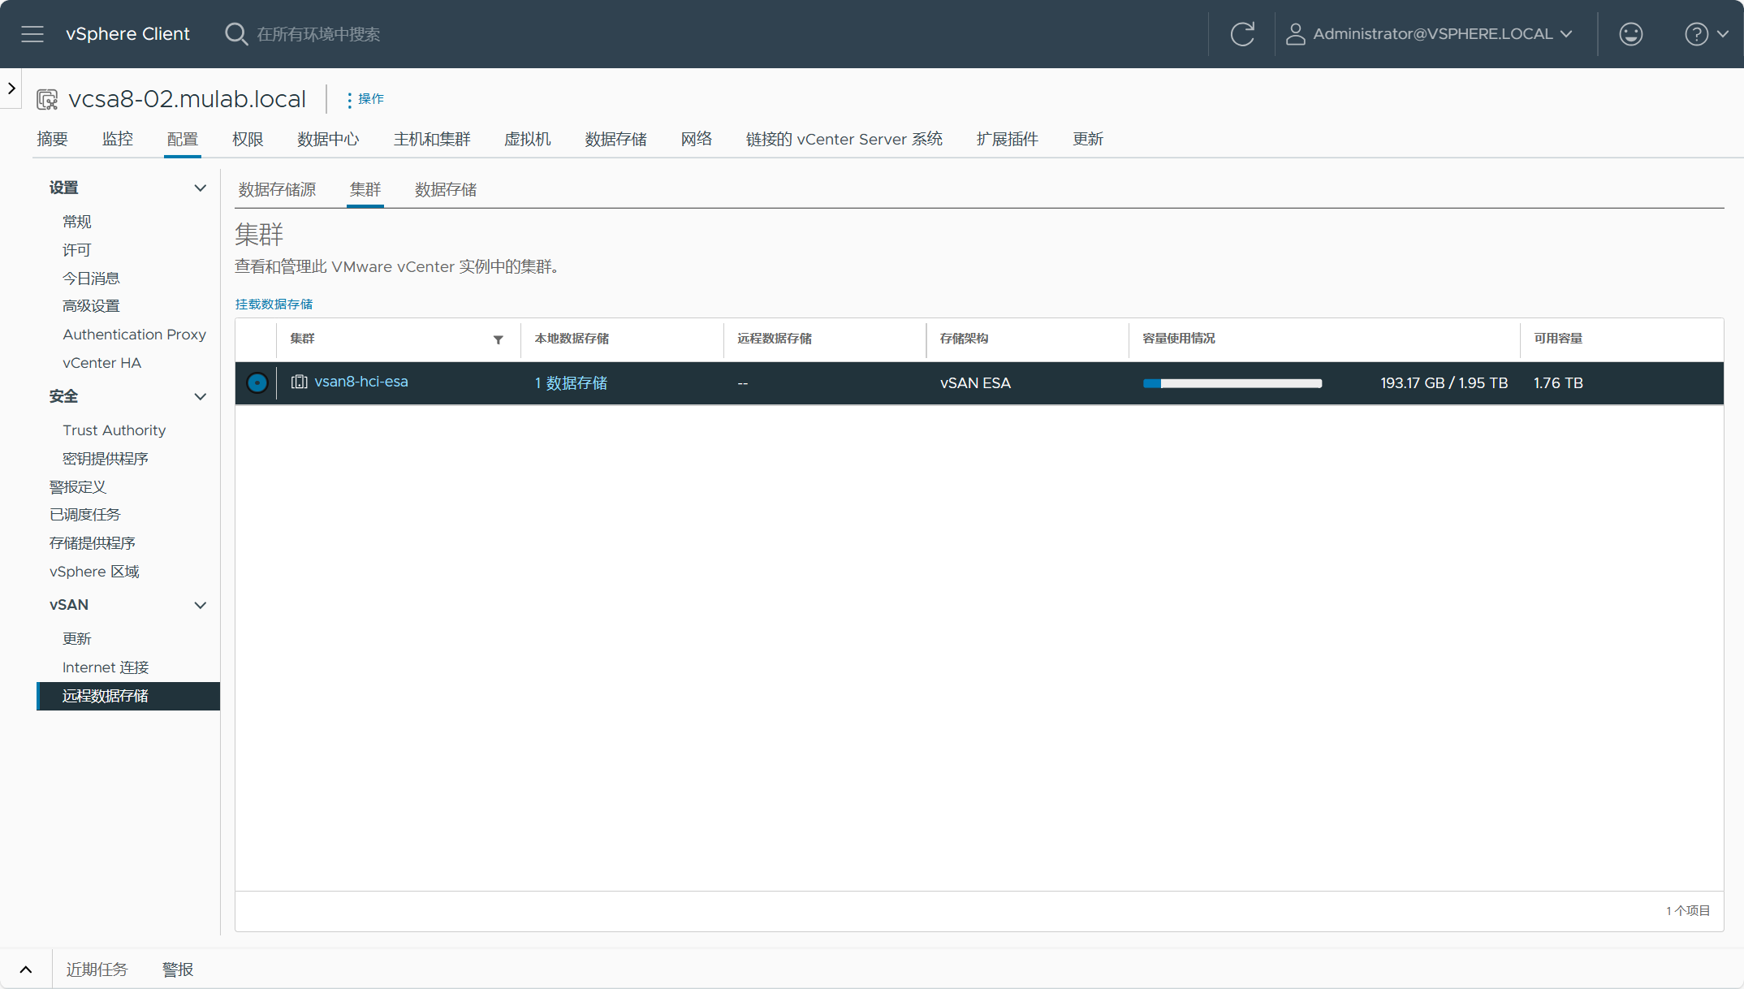Select the 配置 tab
Image resolution: width=1744 pixels, height=989 pixels.
(183, 140)
